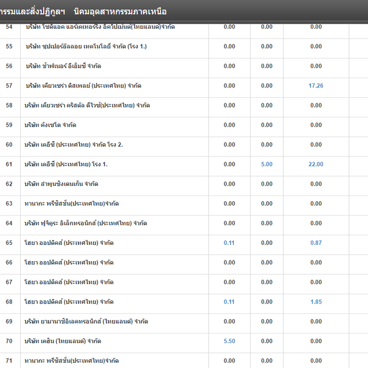
Task: Click row number 61
Action: click(9, 164)
